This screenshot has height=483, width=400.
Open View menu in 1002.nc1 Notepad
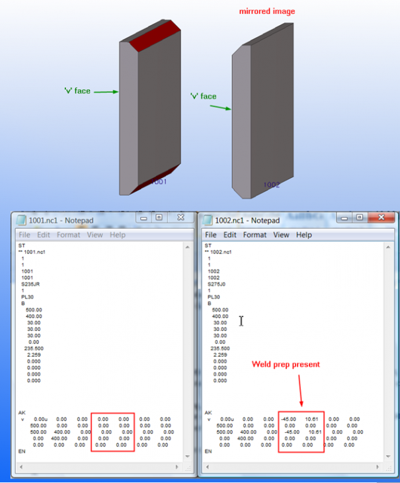[x=281, y=235]
